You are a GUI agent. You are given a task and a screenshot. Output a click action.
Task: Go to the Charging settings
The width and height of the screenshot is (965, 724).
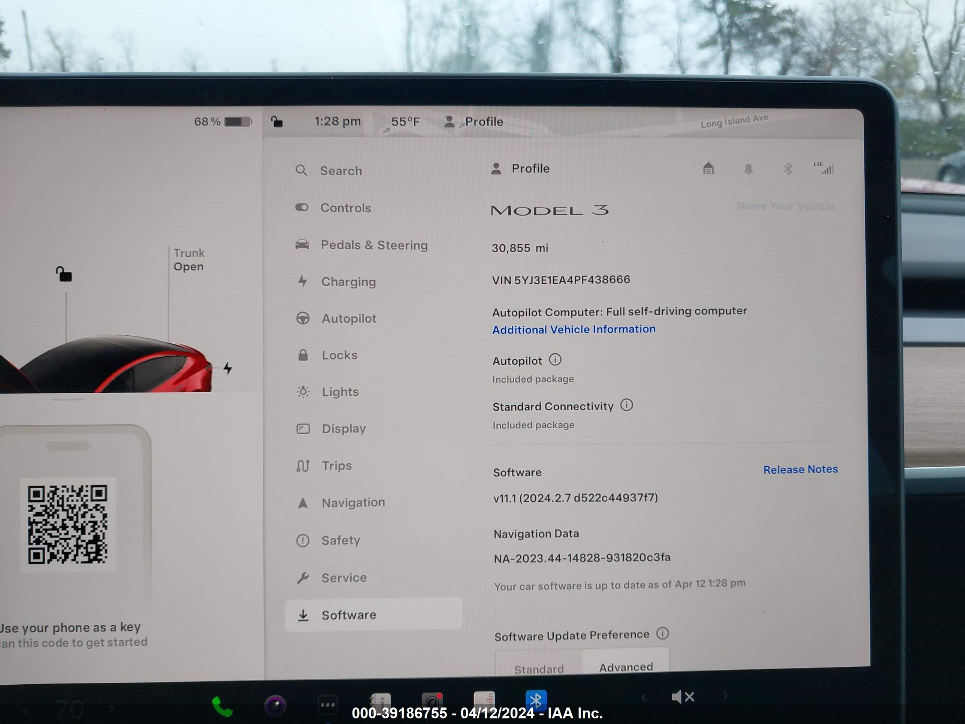336,281
